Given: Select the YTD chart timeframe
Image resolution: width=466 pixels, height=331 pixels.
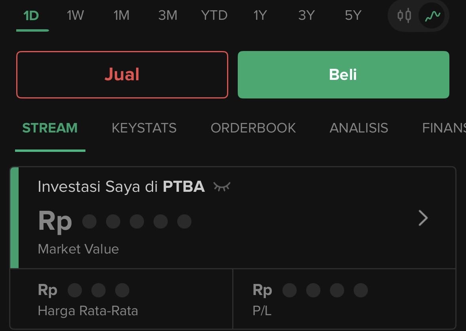Looking at the screenshot, I should pyautogui.click(x=214, y=16).
